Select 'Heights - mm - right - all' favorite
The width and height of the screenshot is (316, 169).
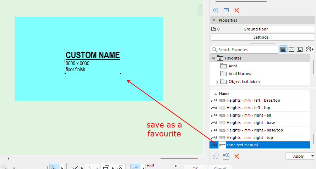click(260, 115)
